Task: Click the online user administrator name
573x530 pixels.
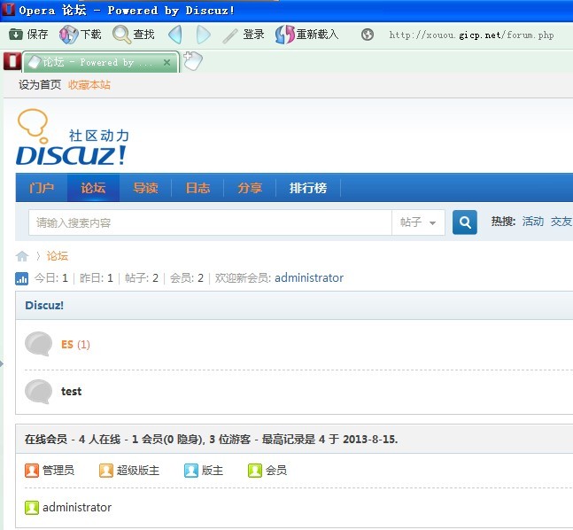Action: click(x=77, y=507)
